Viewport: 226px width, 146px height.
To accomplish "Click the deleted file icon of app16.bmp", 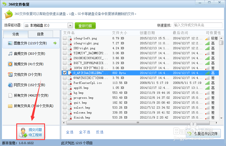I will click(70, 88).
